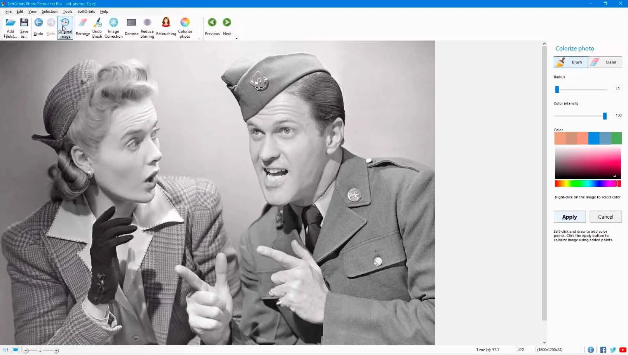Click the zoom in plus button
The height and width of the screenshot is (355, 628).
pyautogui.click(x=56, y=351)
